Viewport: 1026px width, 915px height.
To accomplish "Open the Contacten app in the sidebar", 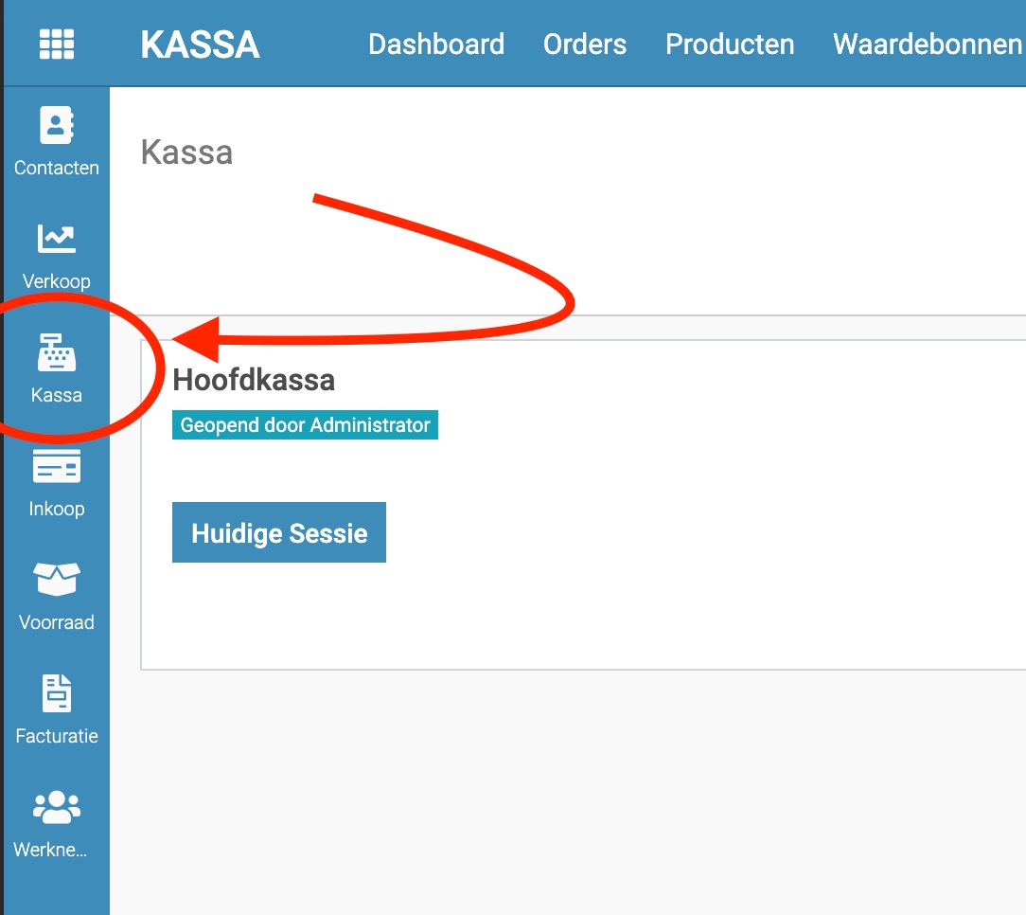I will point(56,141).
